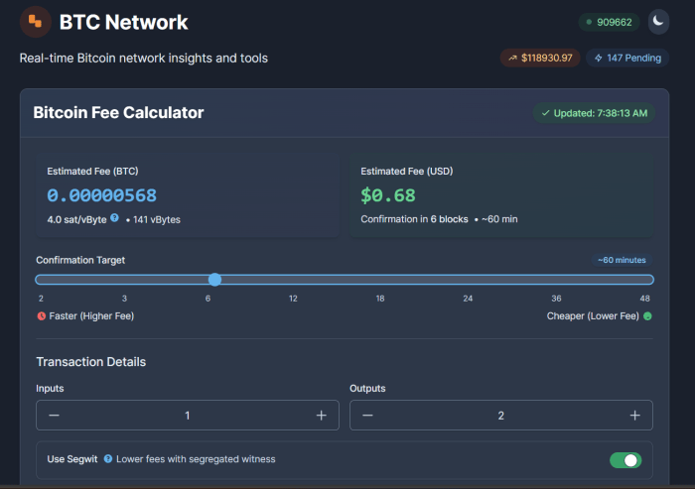Toggle the Use Segwit switch
The width and height of the screenshot is (695, 489).
pos(625,460)
